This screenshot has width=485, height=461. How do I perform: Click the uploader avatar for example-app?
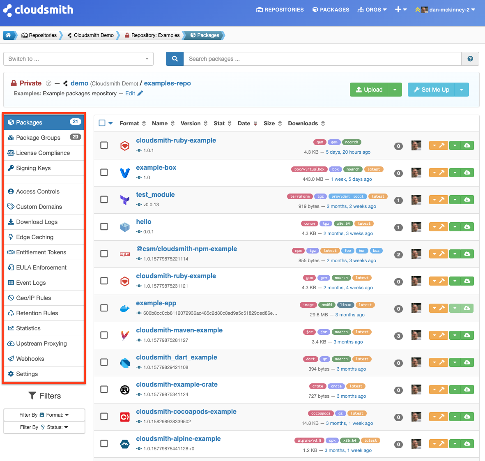point(416,308)
